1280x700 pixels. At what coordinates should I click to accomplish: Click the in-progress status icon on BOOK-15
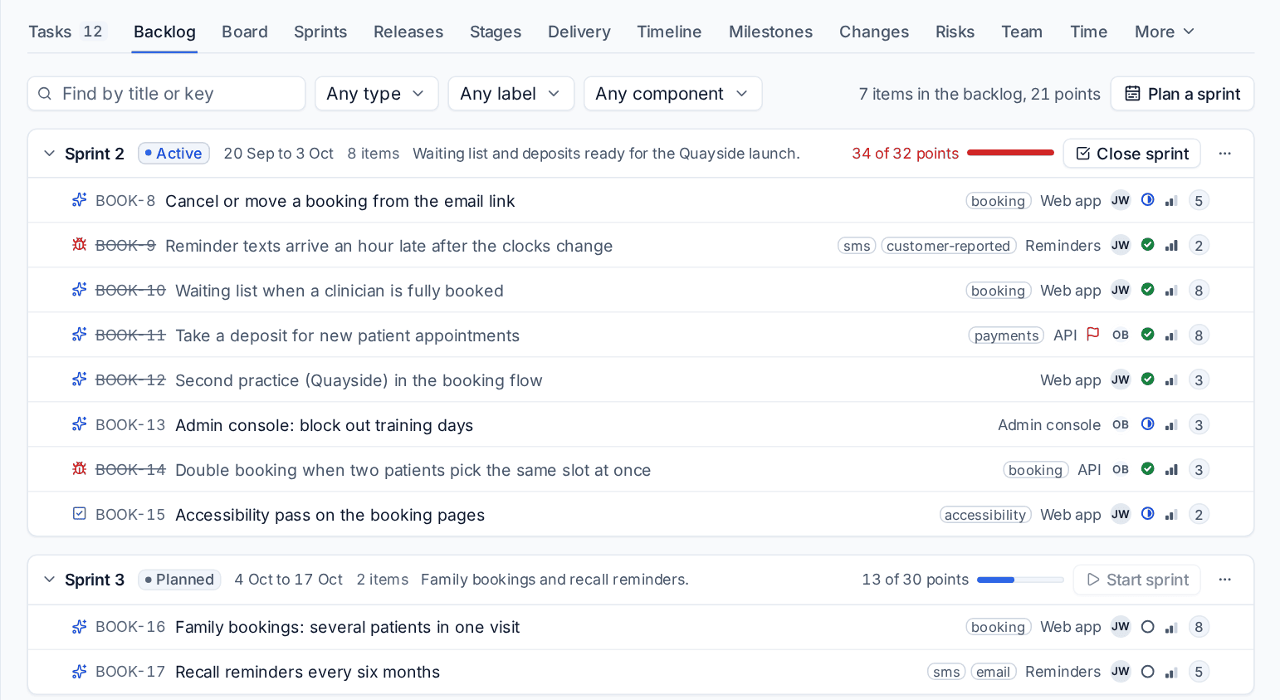[x=1148, y=514]
